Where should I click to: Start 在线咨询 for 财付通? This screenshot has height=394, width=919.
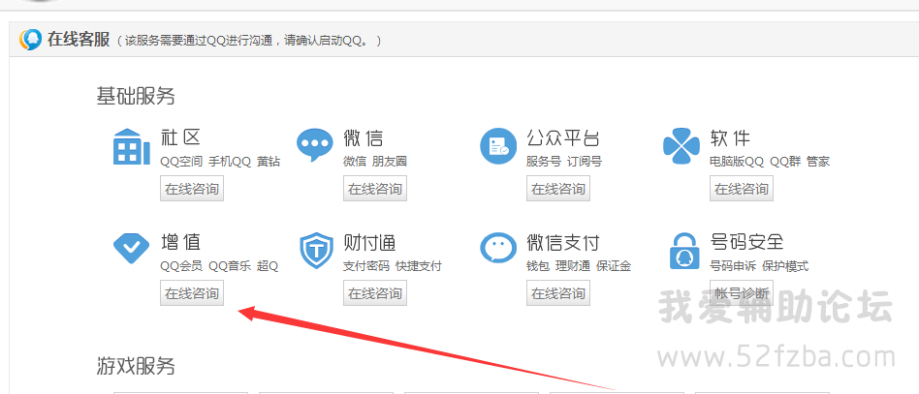coord(375,292)
